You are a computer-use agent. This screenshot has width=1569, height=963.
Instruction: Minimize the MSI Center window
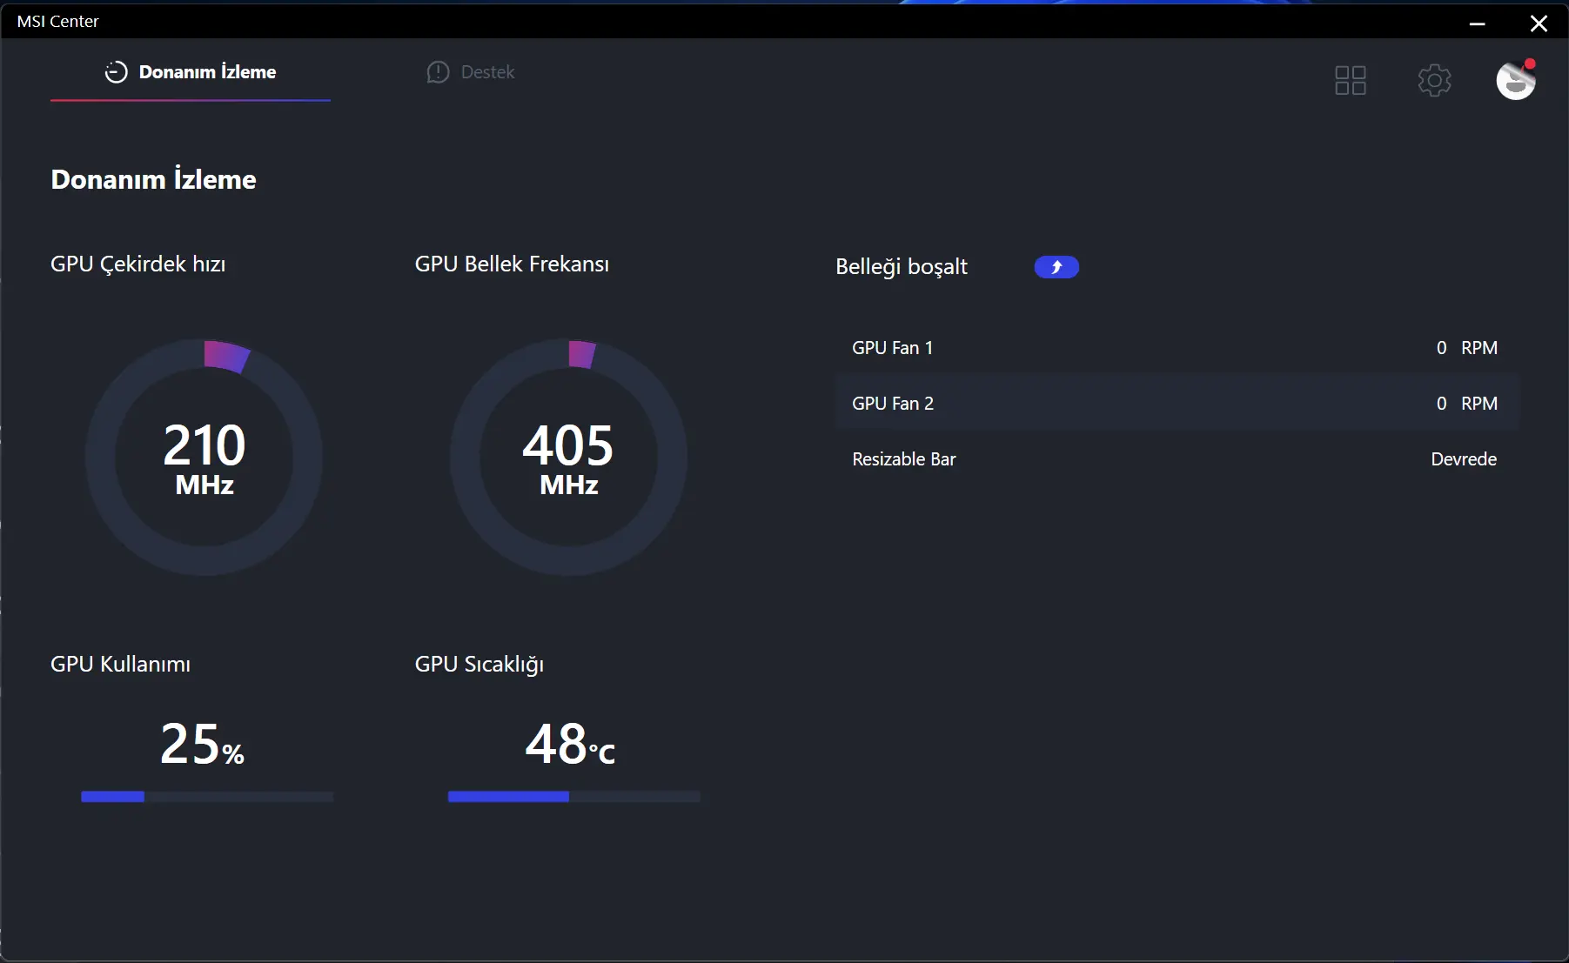[x=1477, y=23]
